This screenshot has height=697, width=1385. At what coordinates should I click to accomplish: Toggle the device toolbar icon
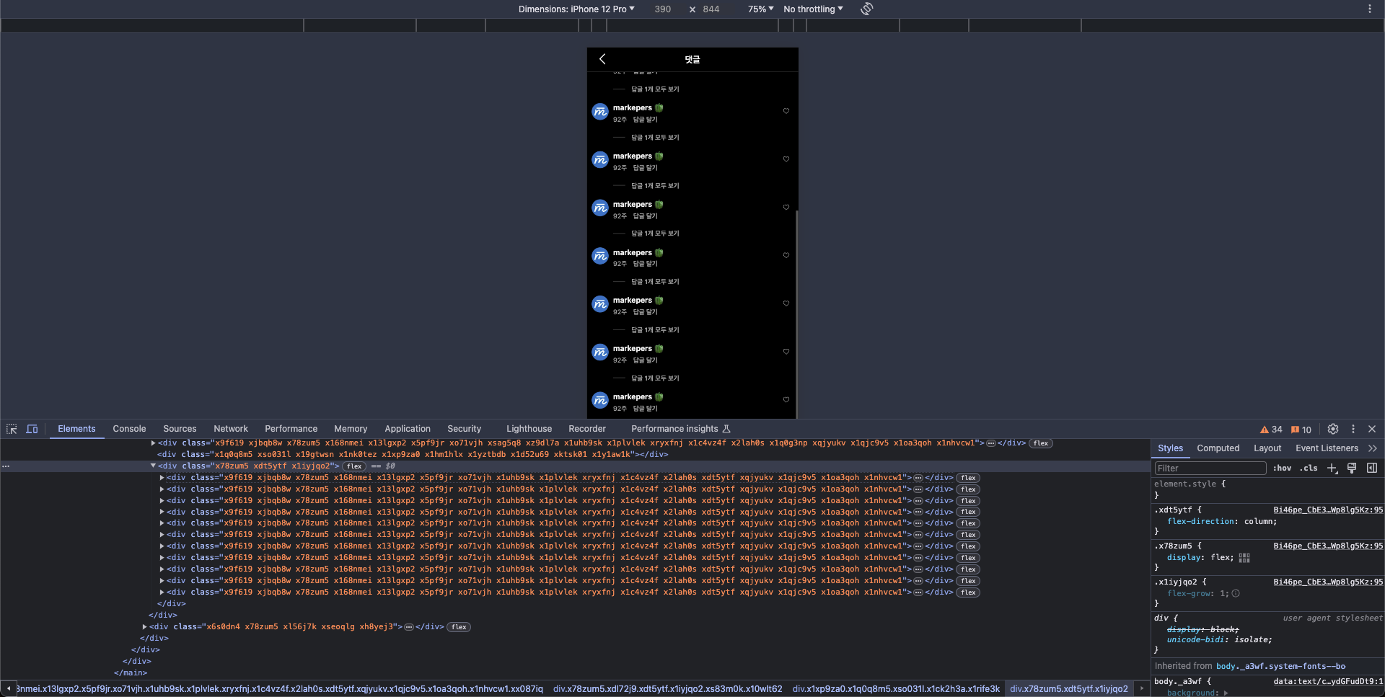[x=32, y=429]
